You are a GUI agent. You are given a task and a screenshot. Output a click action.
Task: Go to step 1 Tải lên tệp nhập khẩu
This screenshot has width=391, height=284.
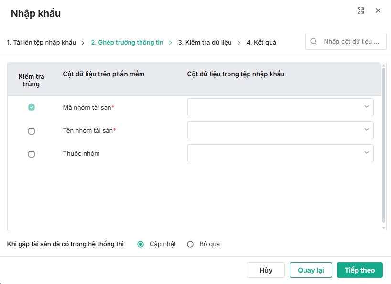(42, 42)
